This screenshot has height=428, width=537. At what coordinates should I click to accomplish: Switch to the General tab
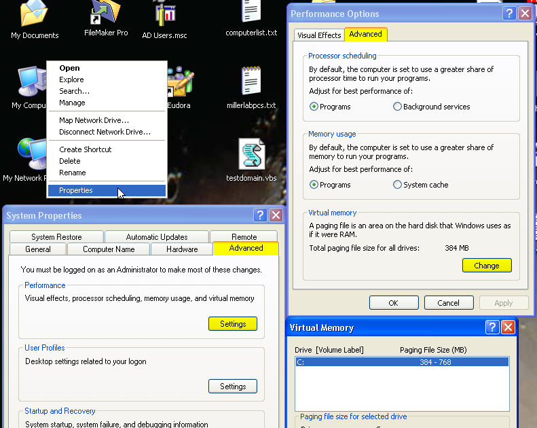click(38, 249)
